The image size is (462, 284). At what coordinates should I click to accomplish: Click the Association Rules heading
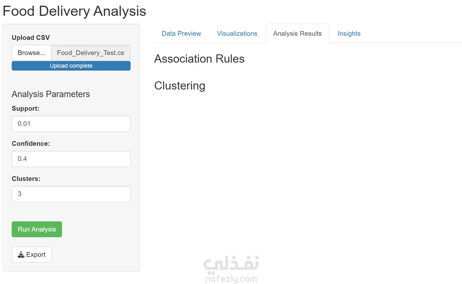[x=199, y=59]
